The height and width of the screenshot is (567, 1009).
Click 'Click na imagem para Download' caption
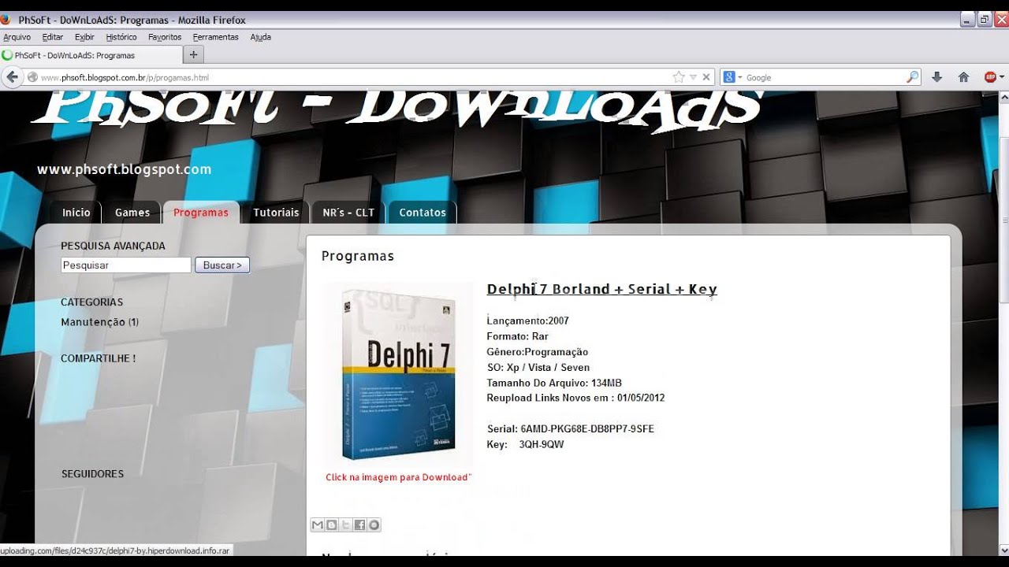pyautogui.click(x=398, y=477)
